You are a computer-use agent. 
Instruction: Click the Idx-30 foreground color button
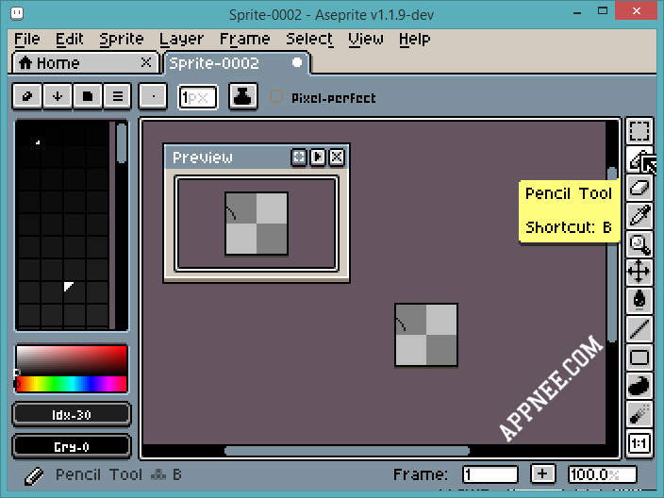(x=72, y=414)
